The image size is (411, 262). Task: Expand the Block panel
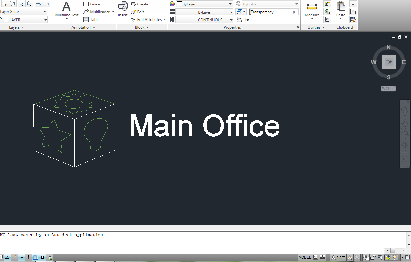[x=142, y=27]
